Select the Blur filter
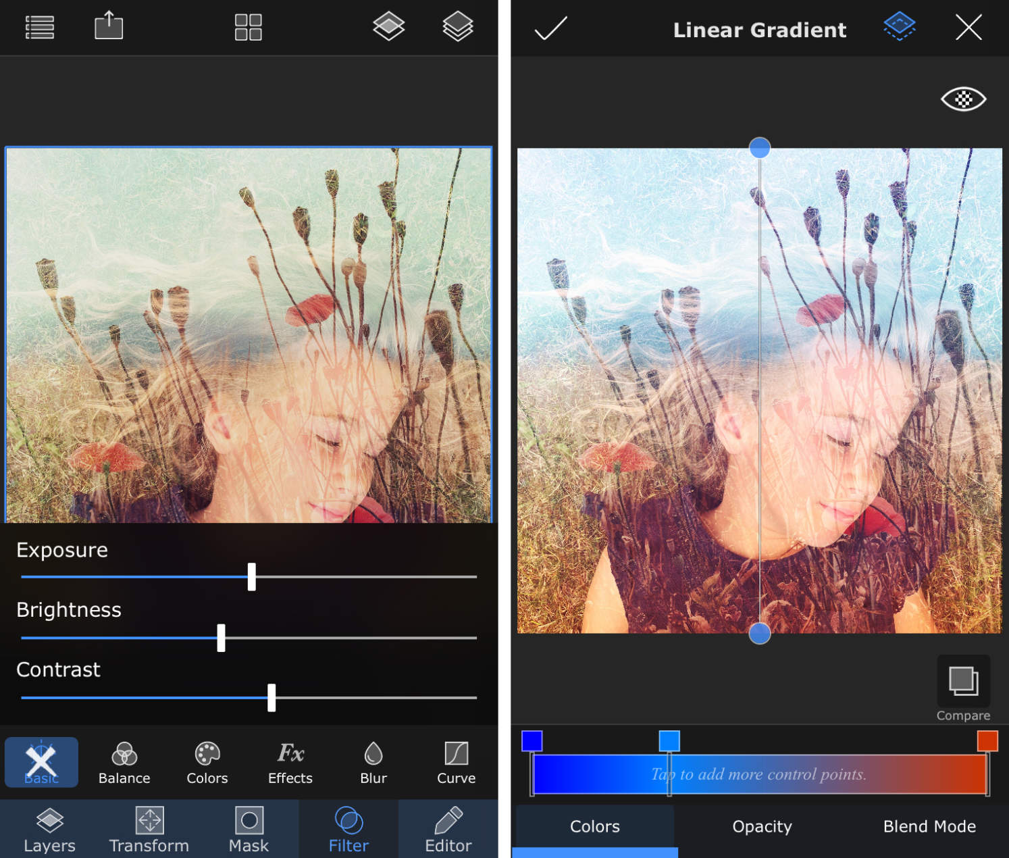The width and height of the screenshot is (1009, 858). (372, 762)
